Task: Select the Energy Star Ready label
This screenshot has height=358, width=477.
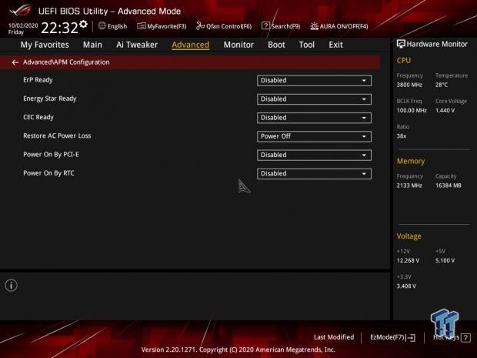Action: (x=50, y=99)
